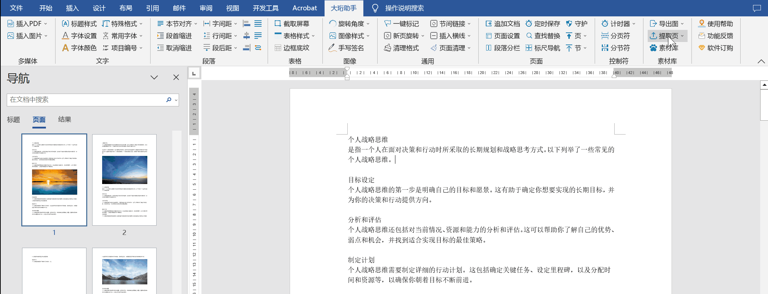
Task: Click the 定时保存 timed save icon
Action: coord(529,24)
